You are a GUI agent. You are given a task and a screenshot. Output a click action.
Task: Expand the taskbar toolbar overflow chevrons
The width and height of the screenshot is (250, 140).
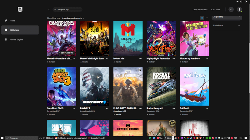(x=173, y=138)
